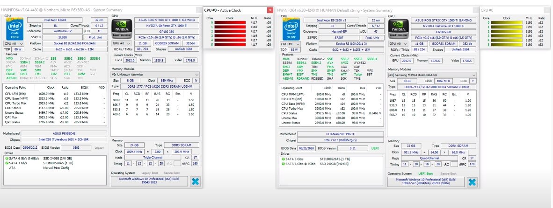Click Core 0 red clock bar in Active Clock
The width and height of the screenshot is (553, 208).
coord(230,22)
